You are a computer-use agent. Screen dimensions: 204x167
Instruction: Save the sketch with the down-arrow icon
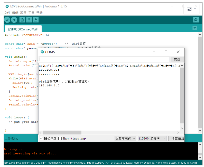click(x=36, y=20)
